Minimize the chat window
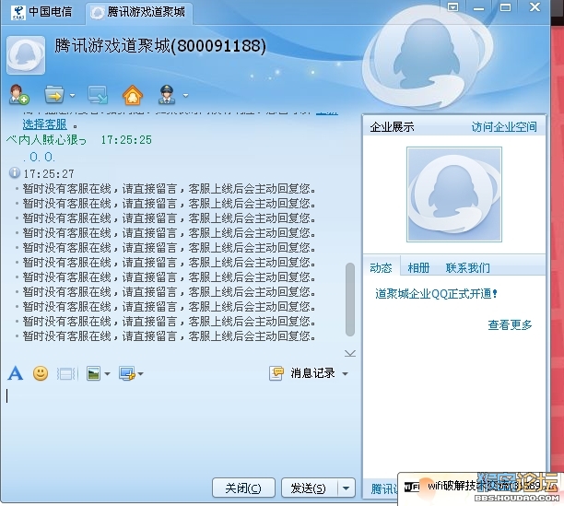564x506 pixels. point(478,8)
